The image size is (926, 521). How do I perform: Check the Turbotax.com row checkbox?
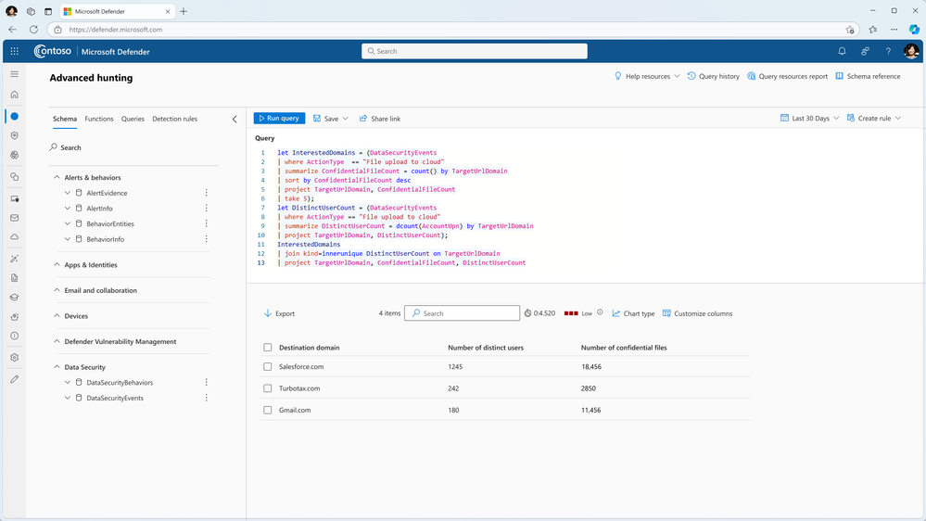[x=268, y=388]
